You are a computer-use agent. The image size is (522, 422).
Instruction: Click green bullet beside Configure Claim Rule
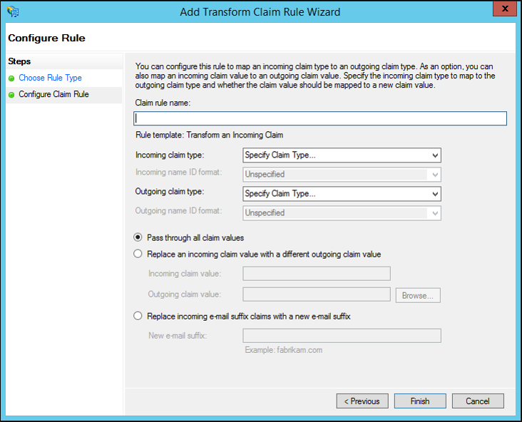pyautogui.click(x=11, y=95)
